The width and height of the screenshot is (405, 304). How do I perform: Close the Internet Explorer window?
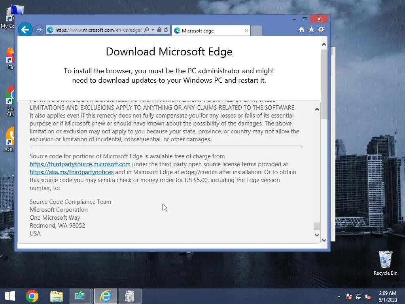pyautogui.click(x=319, y=19)
